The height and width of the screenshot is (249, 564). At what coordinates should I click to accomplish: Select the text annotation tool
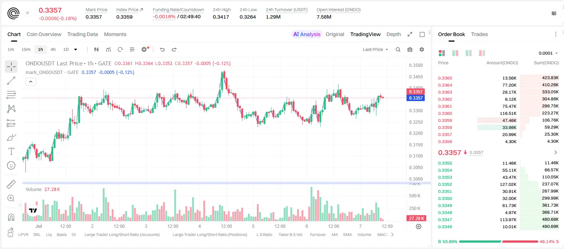(x=11, y=151)
